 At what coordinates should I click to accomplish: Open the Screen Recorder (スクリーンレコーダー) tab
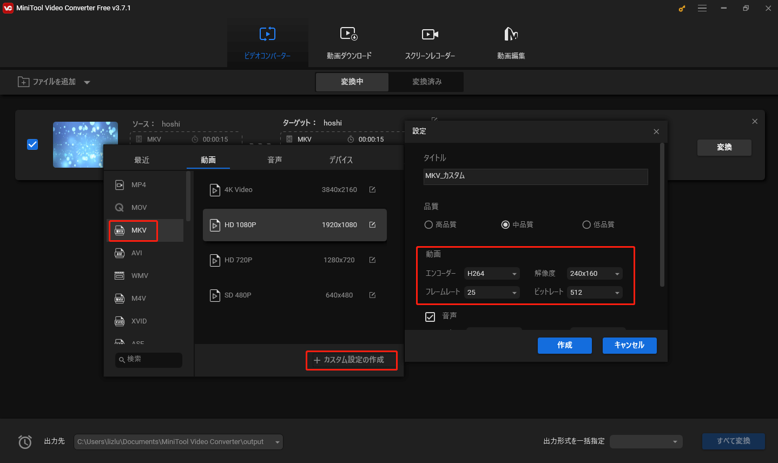430,42
